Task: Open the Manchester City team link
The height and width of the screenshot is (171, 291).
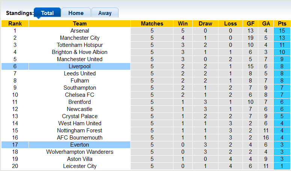Action: (x=80, y=38)
